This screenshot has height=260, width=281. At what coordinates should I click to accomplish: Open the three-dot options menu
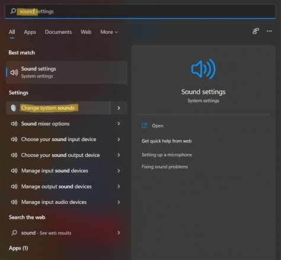[x=269, y=31]
